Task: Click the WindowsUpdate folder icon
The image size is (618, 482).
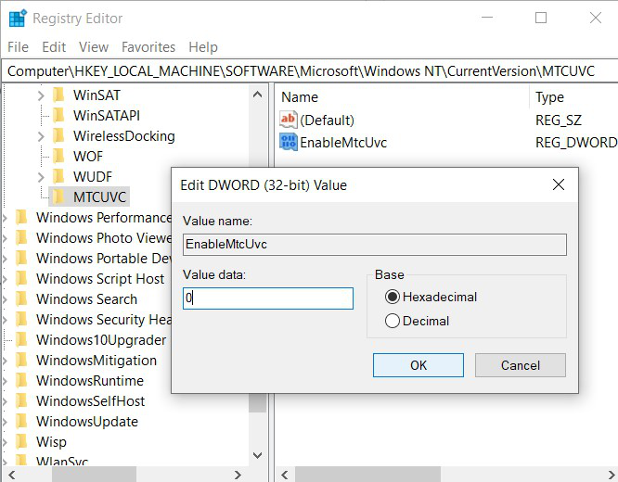Action: click(21, 422)
